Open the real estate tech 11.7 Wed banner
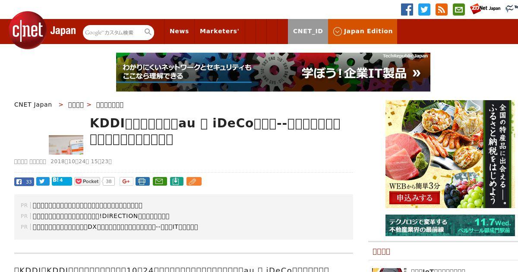 [x=450, y=225]
